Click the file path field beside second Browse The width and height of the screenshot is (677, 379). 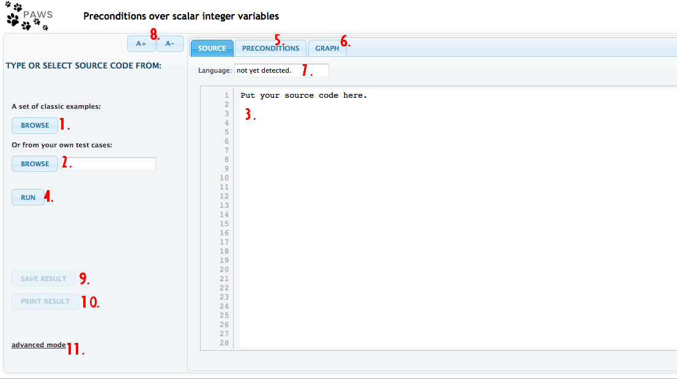click(113, 164)
